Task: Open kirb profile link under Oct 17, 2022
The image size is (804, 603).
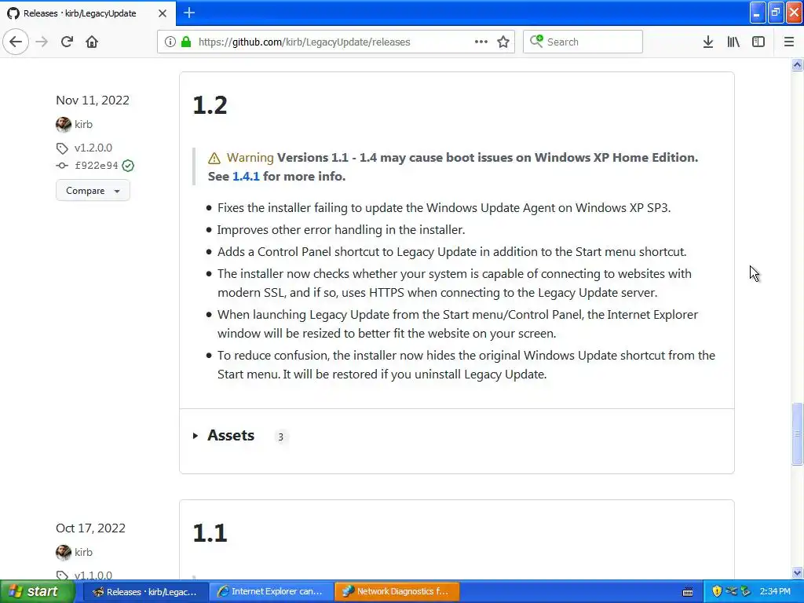Action: 83,552
